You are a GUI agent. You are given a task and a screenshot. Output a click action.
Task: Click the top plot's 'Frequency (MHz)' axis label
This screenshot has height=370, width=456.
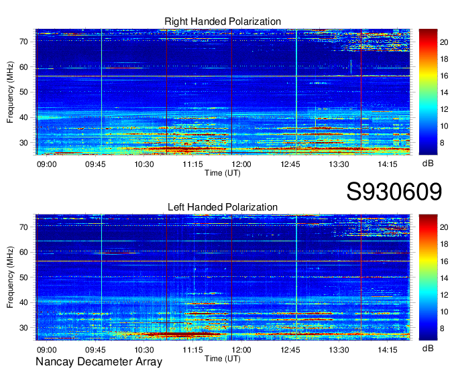point(10,92)
